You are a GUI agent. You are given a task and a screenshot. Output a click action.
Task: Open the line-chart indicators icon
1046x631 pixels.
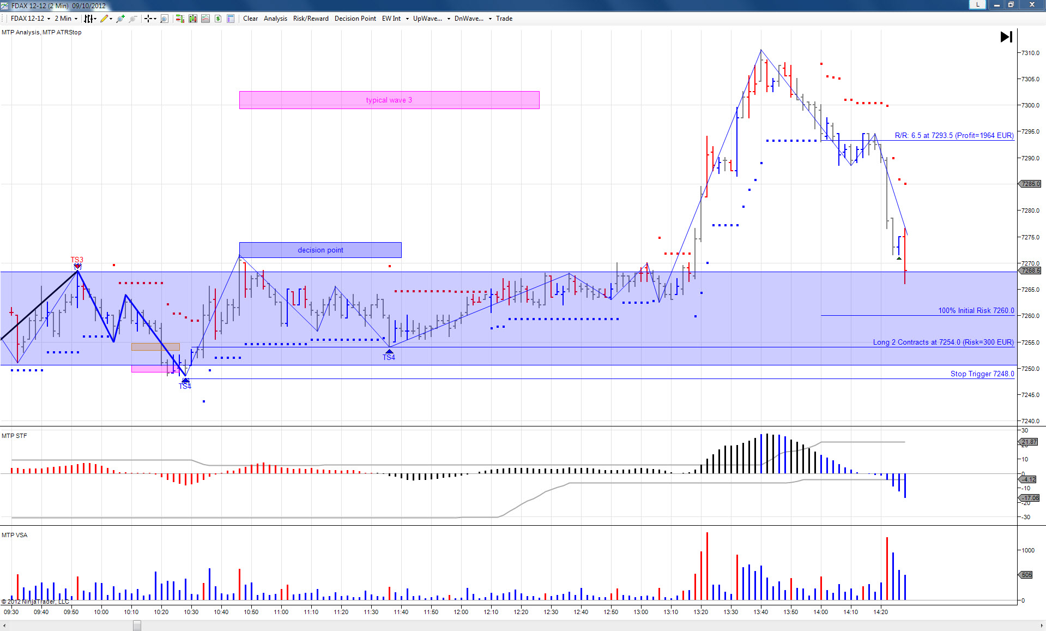205,19
